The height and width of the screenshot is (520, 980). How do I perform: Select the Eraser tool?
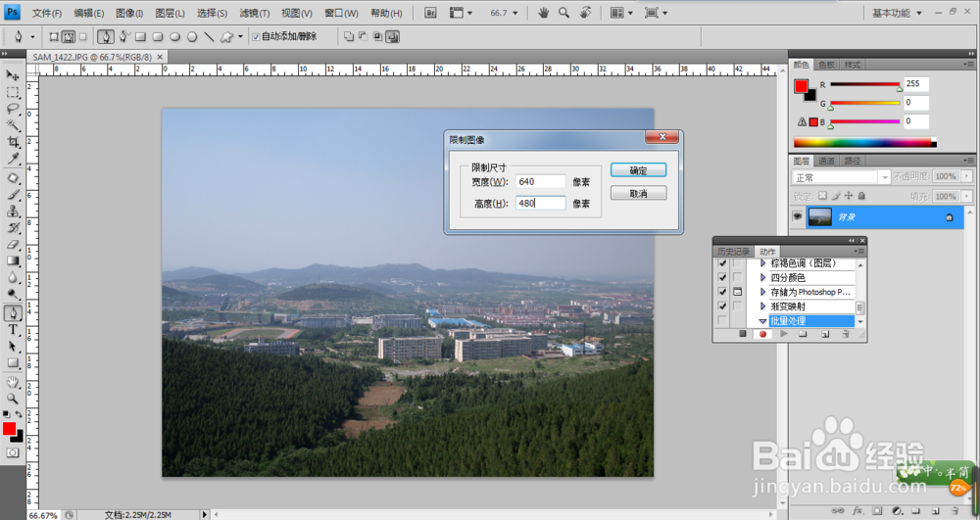tap(13, 245)
